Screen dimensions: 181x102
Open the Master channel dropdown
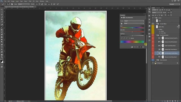click(134, 23)
